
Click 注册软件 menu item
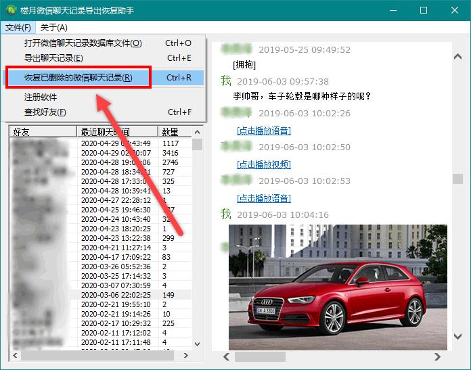click(41, 97)
